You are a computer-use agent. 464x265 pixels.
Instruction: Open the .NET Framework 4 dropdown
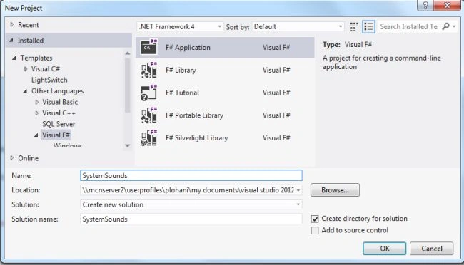tap(180, 26)
